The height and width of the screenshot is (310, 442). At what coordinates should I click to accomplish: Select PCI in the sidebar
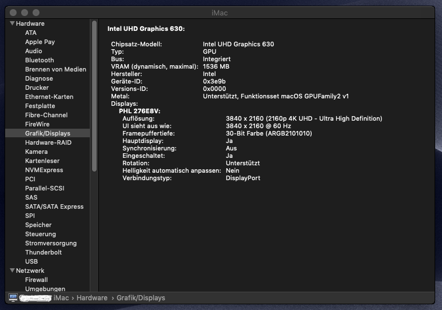30,179
